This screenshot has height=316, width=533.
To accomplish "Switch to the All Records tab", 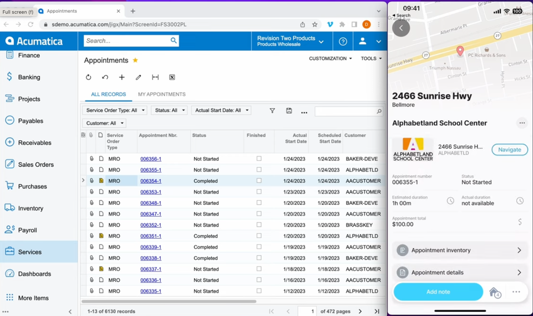I will coord(108,95).
